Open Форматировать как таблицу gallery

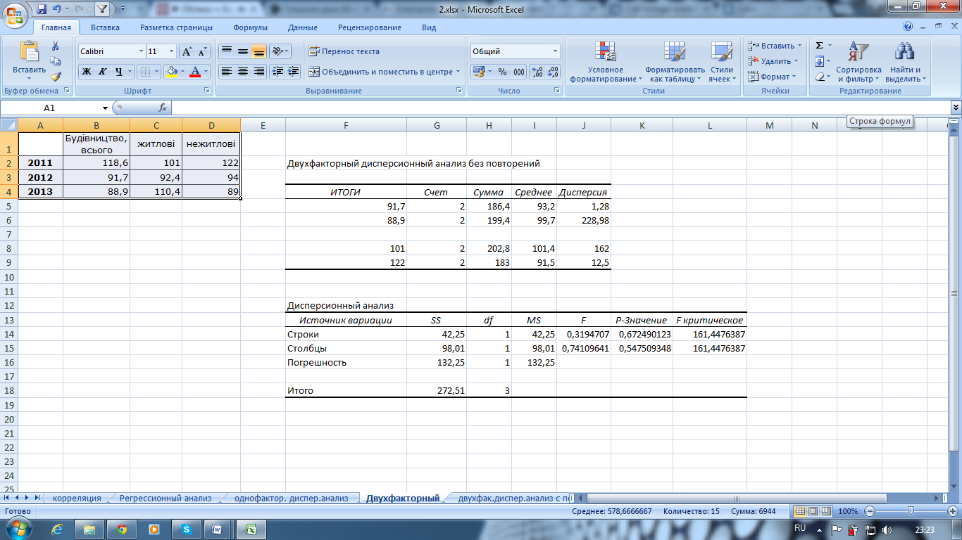[675, 62]
